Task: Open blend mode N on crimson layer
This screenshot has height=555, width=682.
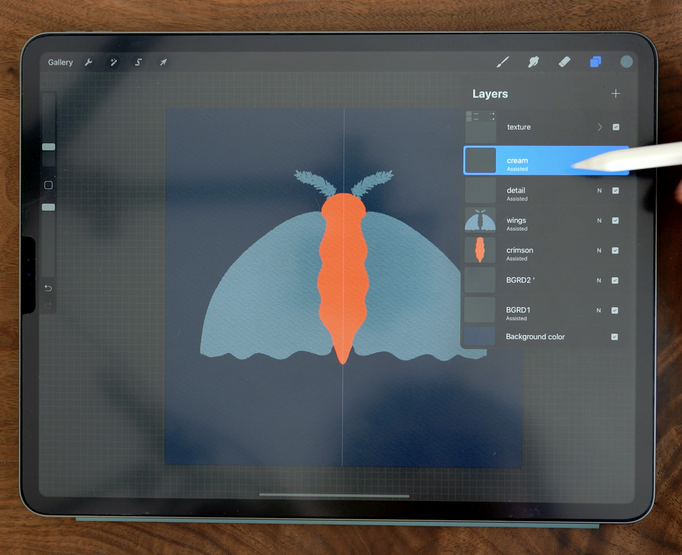Action: pyautogui.click(x=599, y=251)
